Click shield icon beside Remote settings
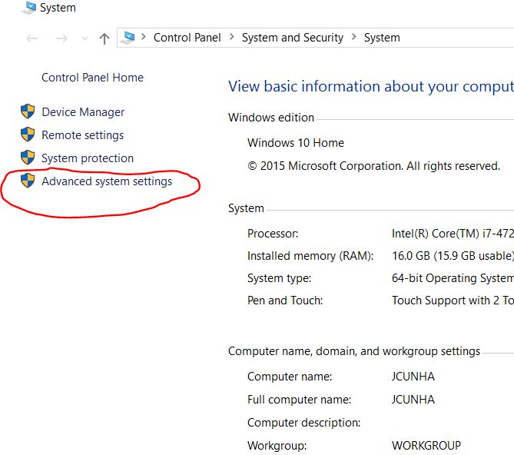Viewport: 514px width, 455px height. click(28, 135)
